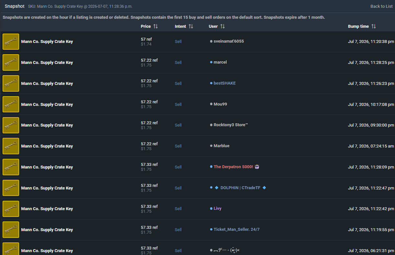Click Mann Co. Supply Crate Key name in Livy's row
This screenshot has height=255, width=395.
pyautogui.click(x=47, y=209)
